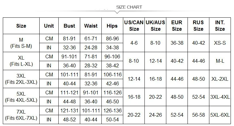Select the Waist column header
The image size is (234, 126).
[91, 26]
